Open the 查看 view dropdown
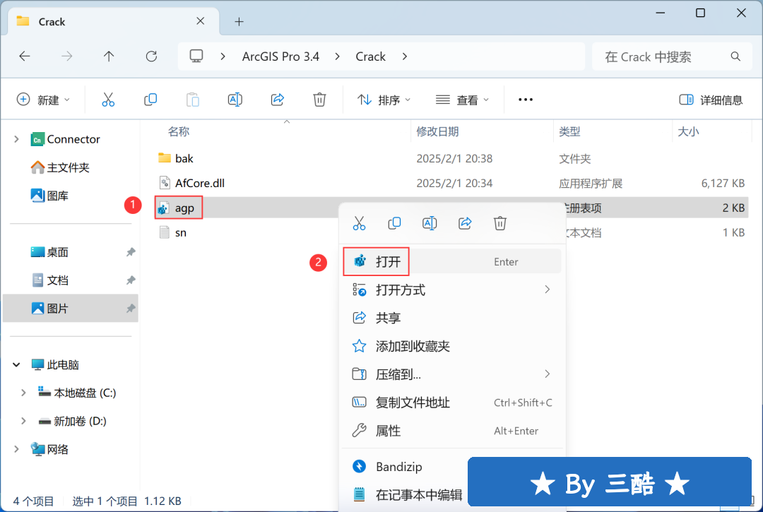The height and width of the screenshot is (512, 763). pyautogui.click(x=463, y=100)
